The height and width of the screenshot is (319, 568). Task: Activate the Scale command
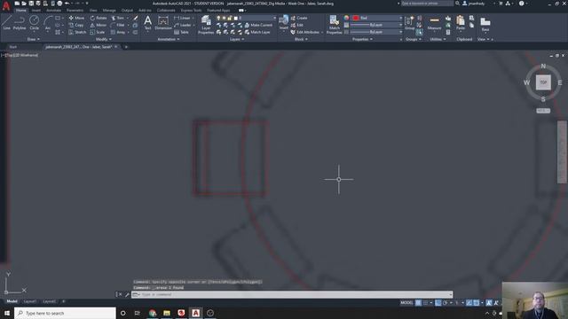pos(98,32)
